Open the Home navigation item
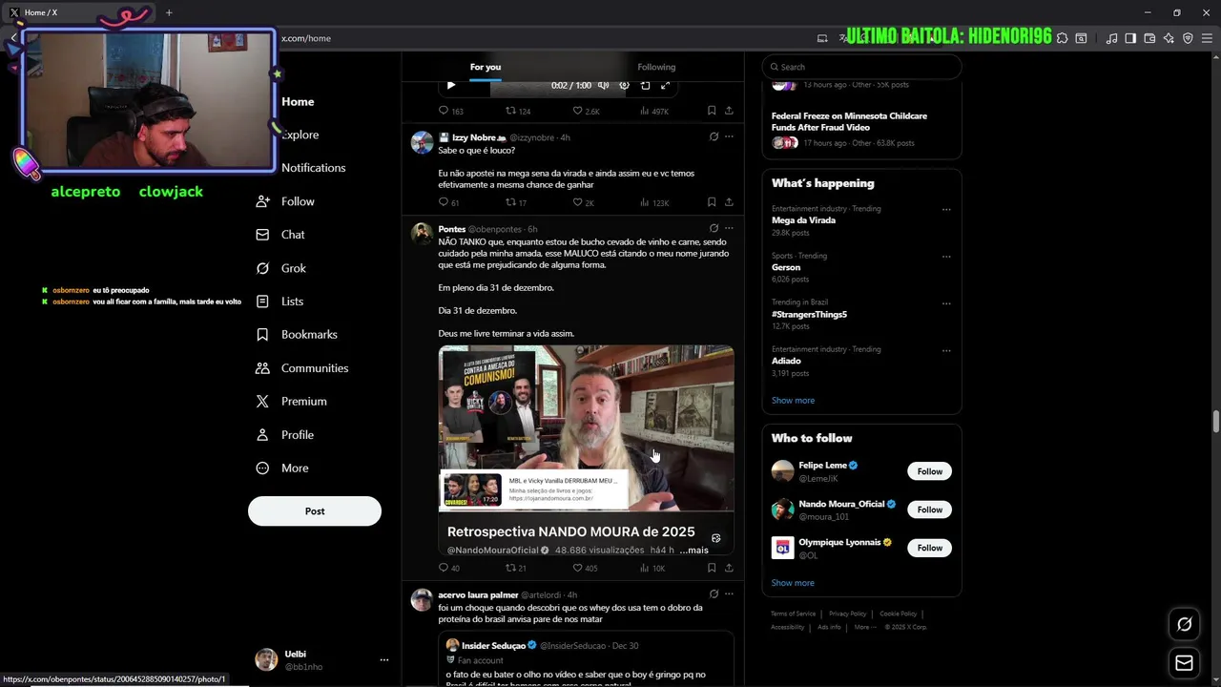 pyautogui.click(x=297, y=101)
